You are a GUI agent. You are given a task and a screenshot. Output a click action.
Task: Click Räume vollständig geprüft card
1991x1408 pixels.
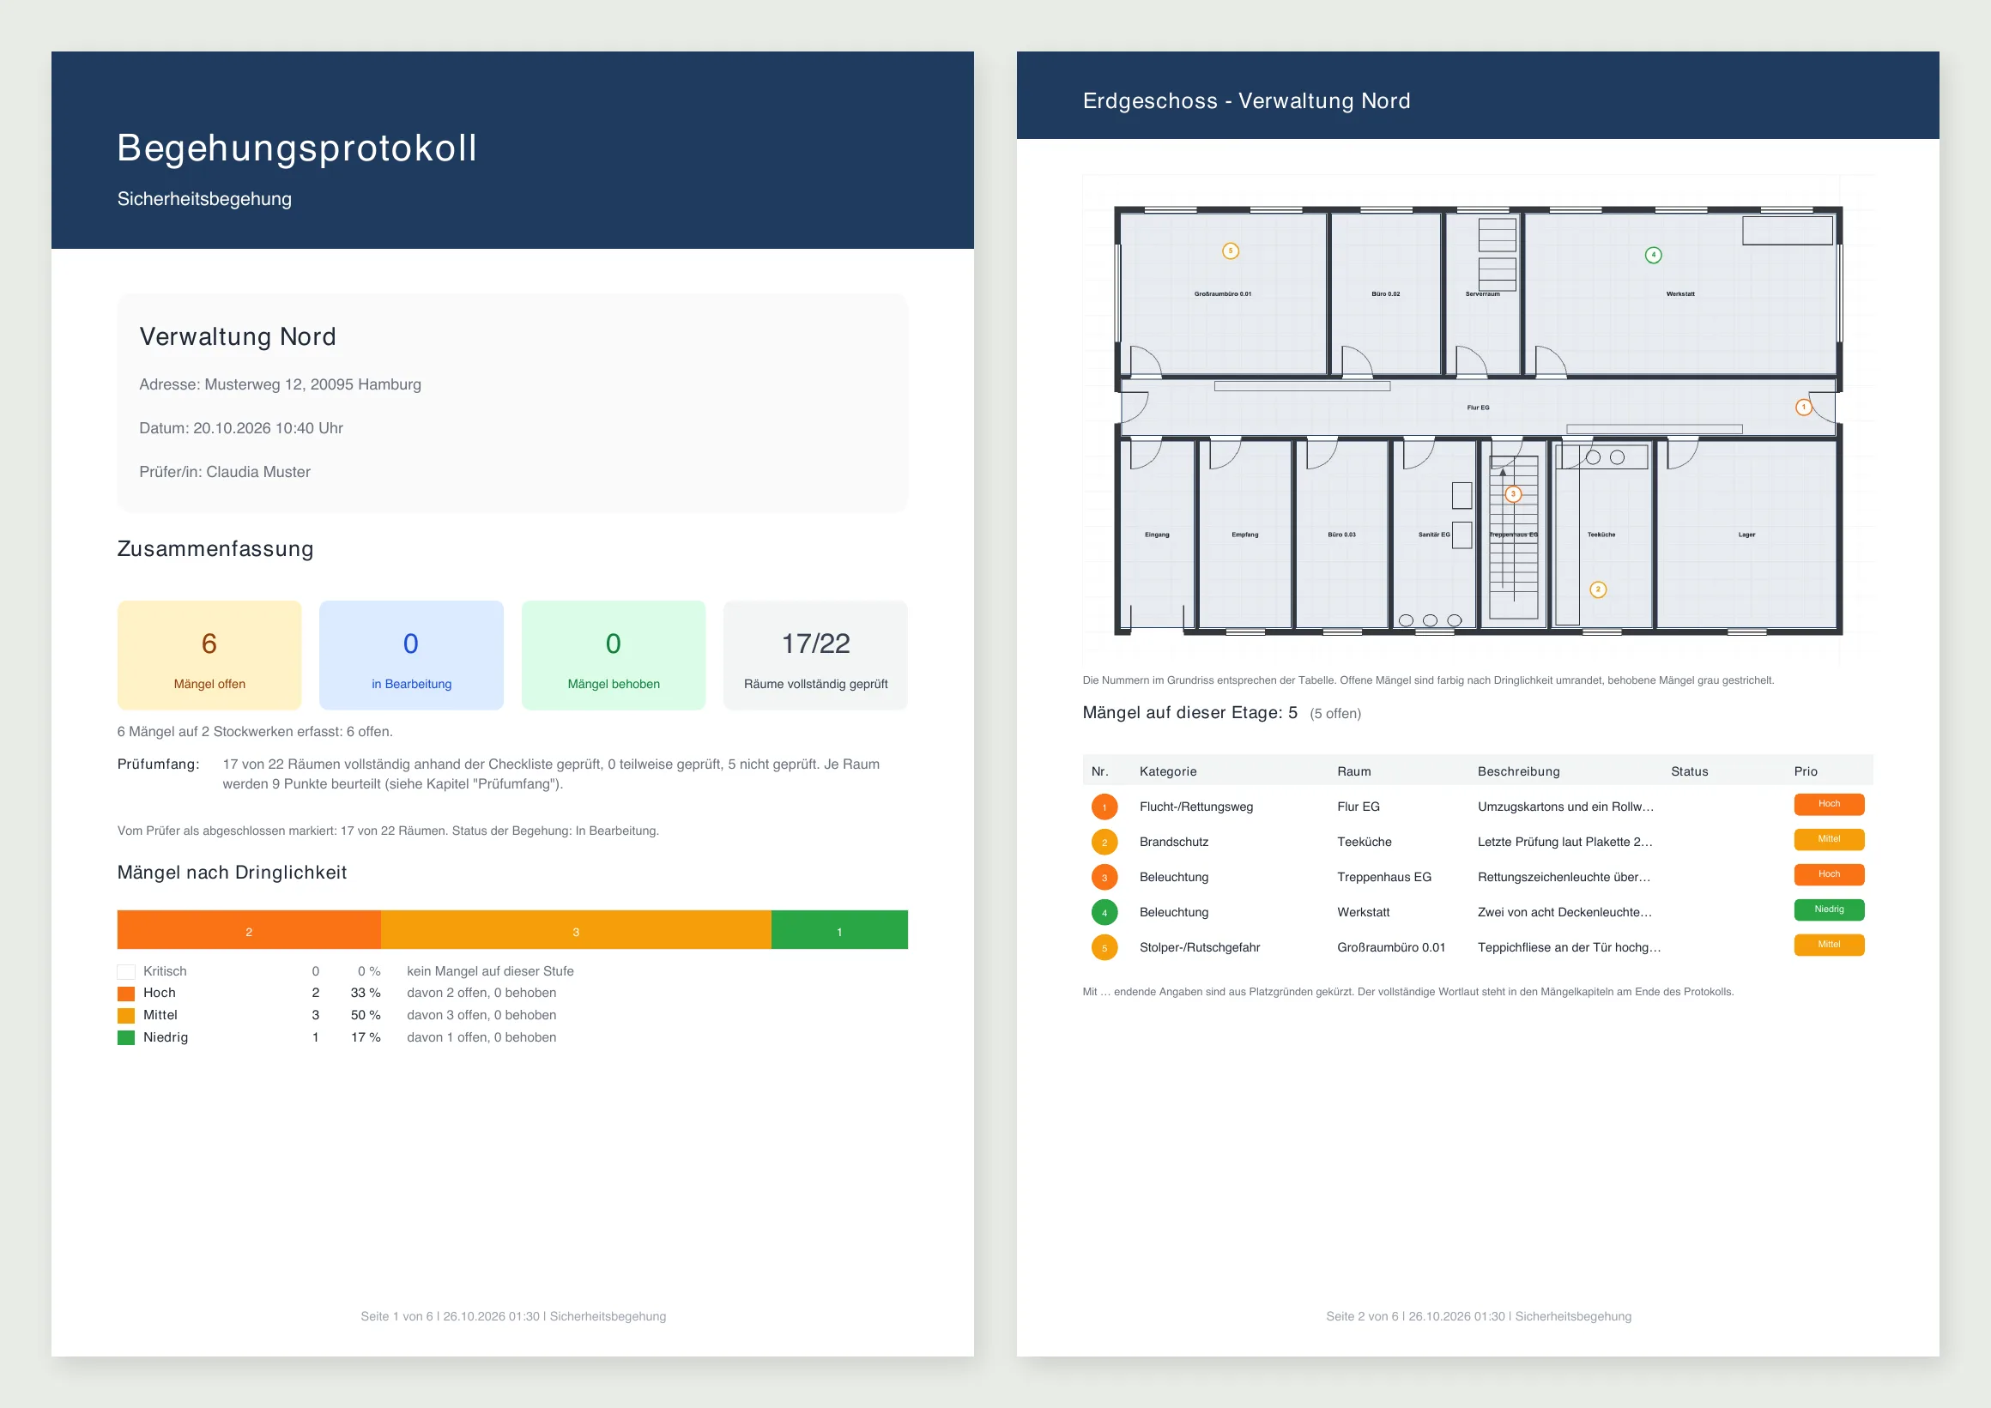point(815,656)
